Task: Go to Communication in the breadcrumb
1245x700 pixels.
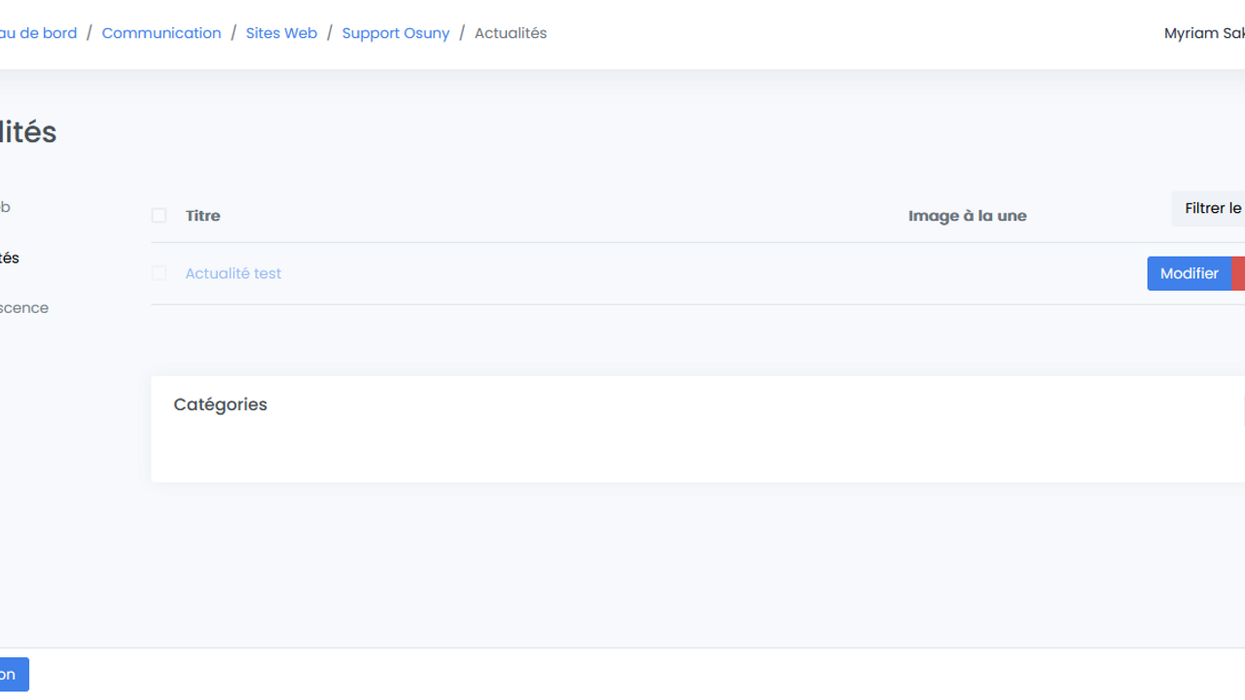Action: click(x=161, y=33)
